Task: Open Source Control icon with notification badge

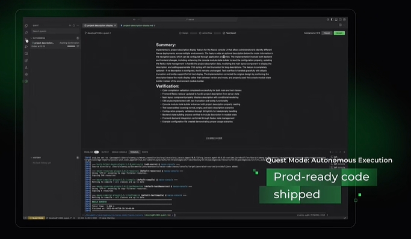Action: point(26,40)
